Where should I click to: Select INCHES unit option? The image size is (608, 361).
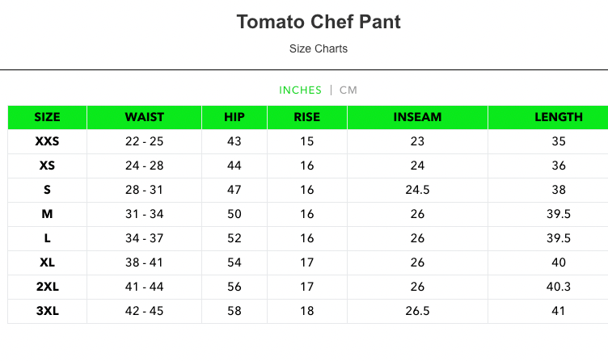[300, 90]
